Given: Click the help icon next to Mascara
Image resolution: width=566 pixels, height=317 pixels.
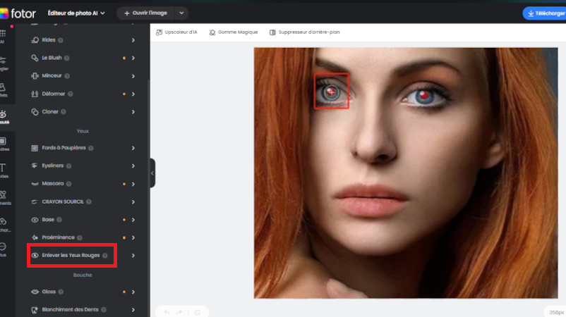Looking at the screenshot, I should point(69,184).
